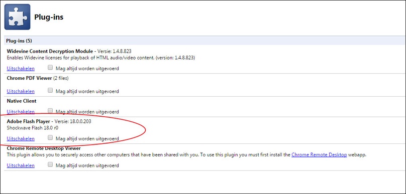Click the blue puzzle piece Plug-ins icon

17,17
